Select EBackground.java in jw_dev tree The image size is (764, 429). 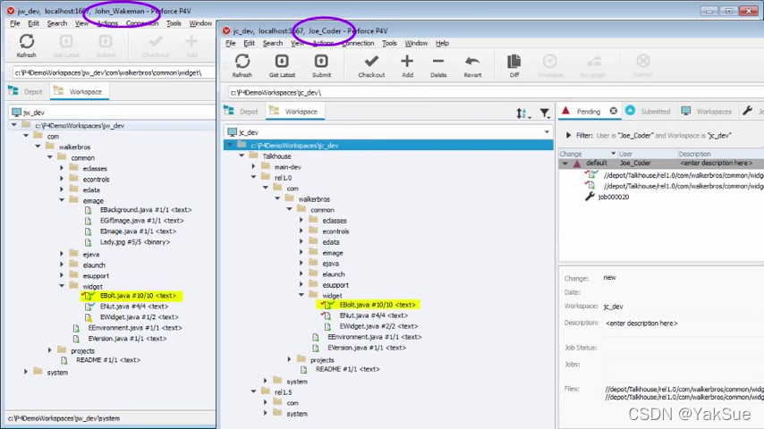tap(145, 210)
